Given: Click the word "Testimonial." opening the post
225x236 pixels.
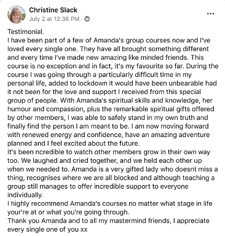Looking at the screenshot, I should point(26,32).
